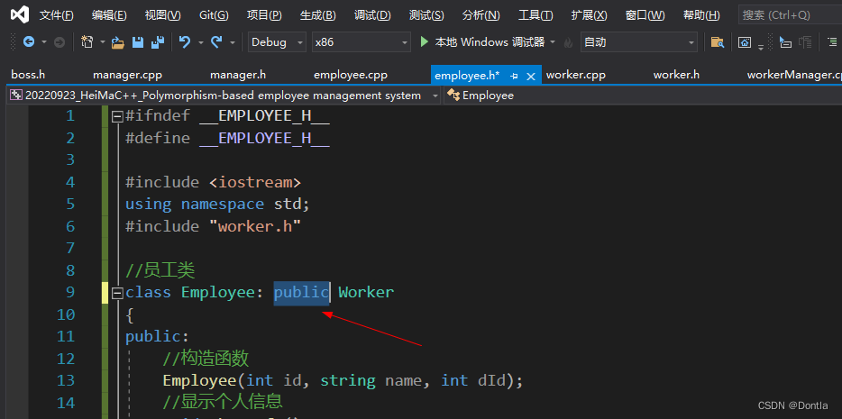Viewport: 842px width, 419px height.
Task: Start debugging with the green play icon
Action: (425, 41)
